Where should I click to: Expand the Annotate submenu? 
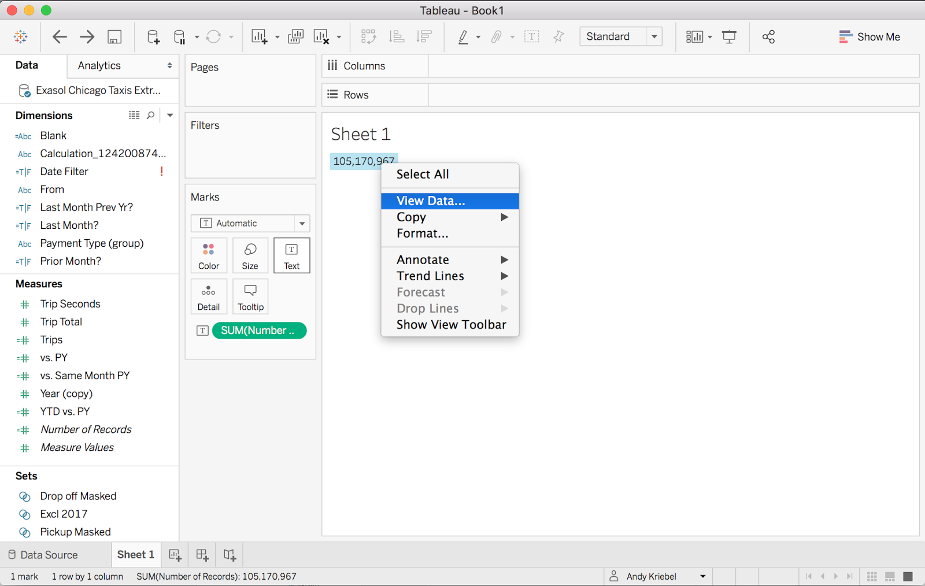point(450,260)
